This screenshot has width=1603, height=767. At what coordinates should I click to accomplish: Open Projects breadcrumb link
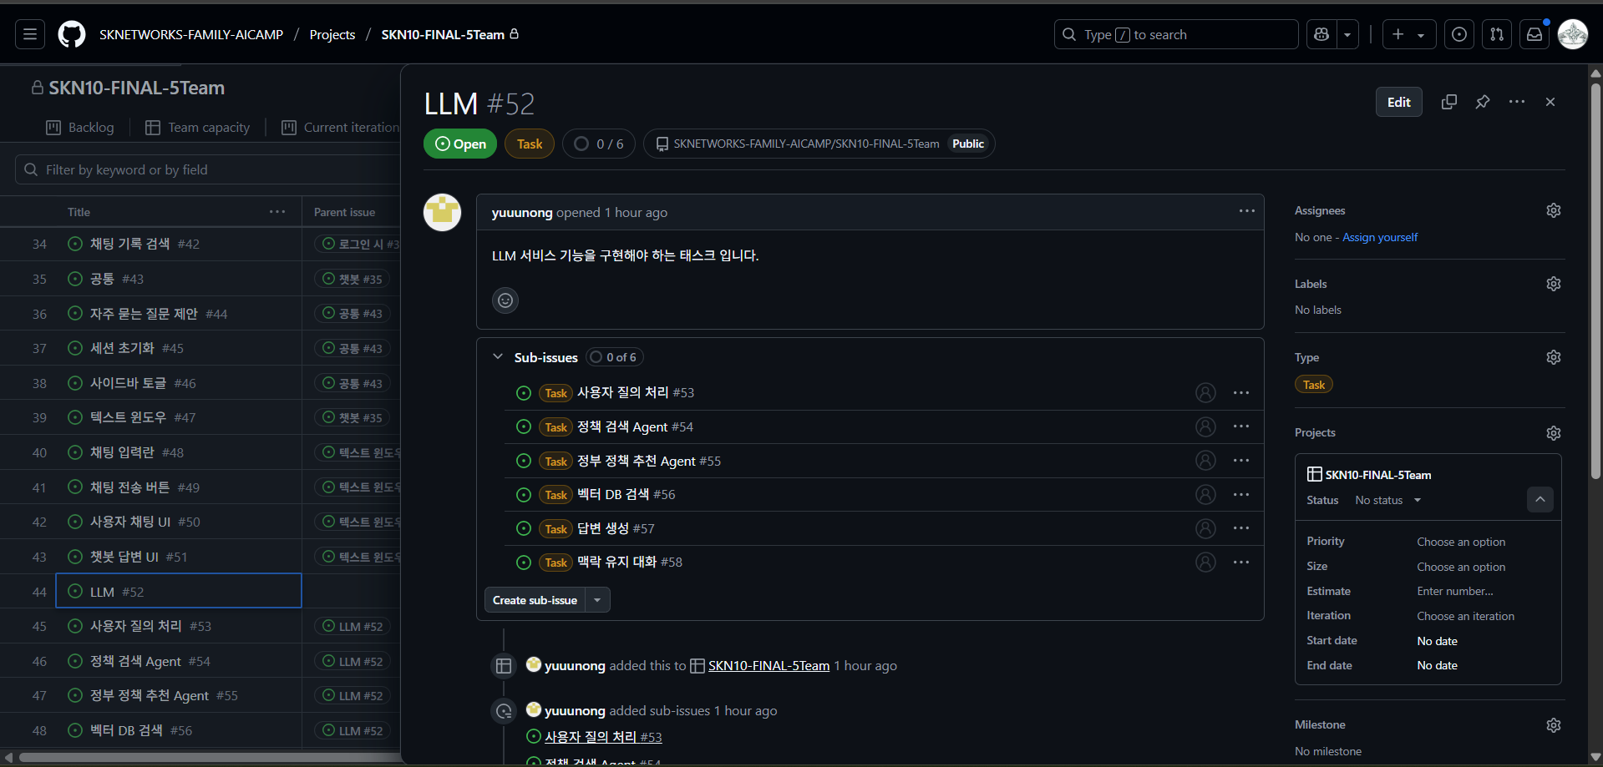(x=332, y=34)
